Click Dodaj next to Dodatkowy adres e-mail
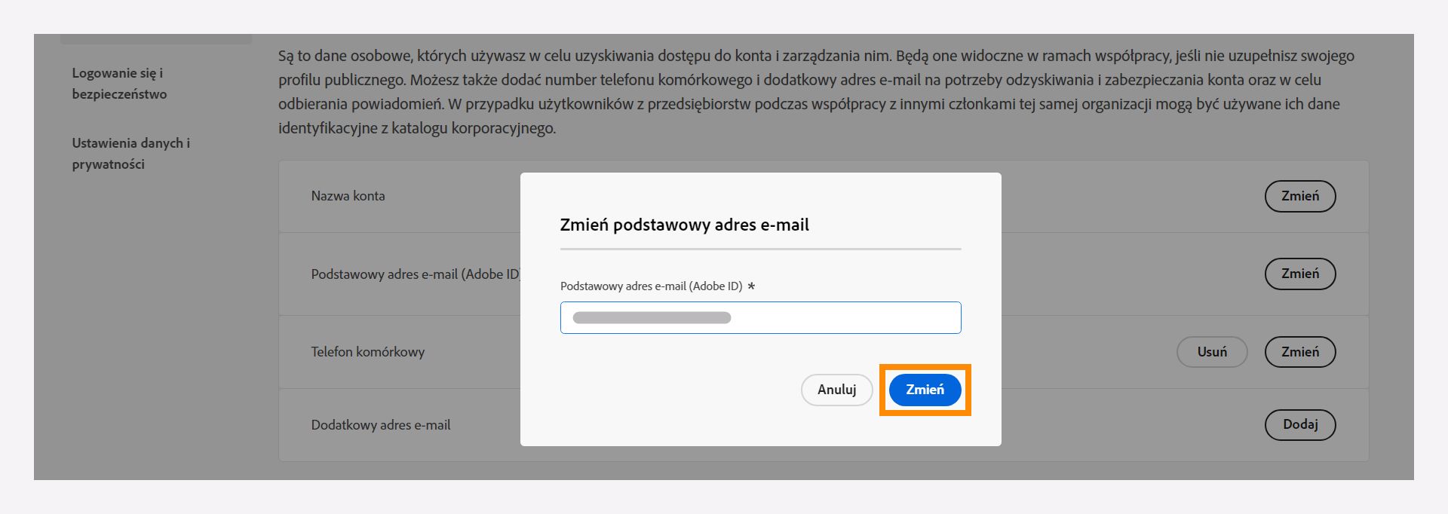This screenshot has width=1448, height=514. point(1299,424)
